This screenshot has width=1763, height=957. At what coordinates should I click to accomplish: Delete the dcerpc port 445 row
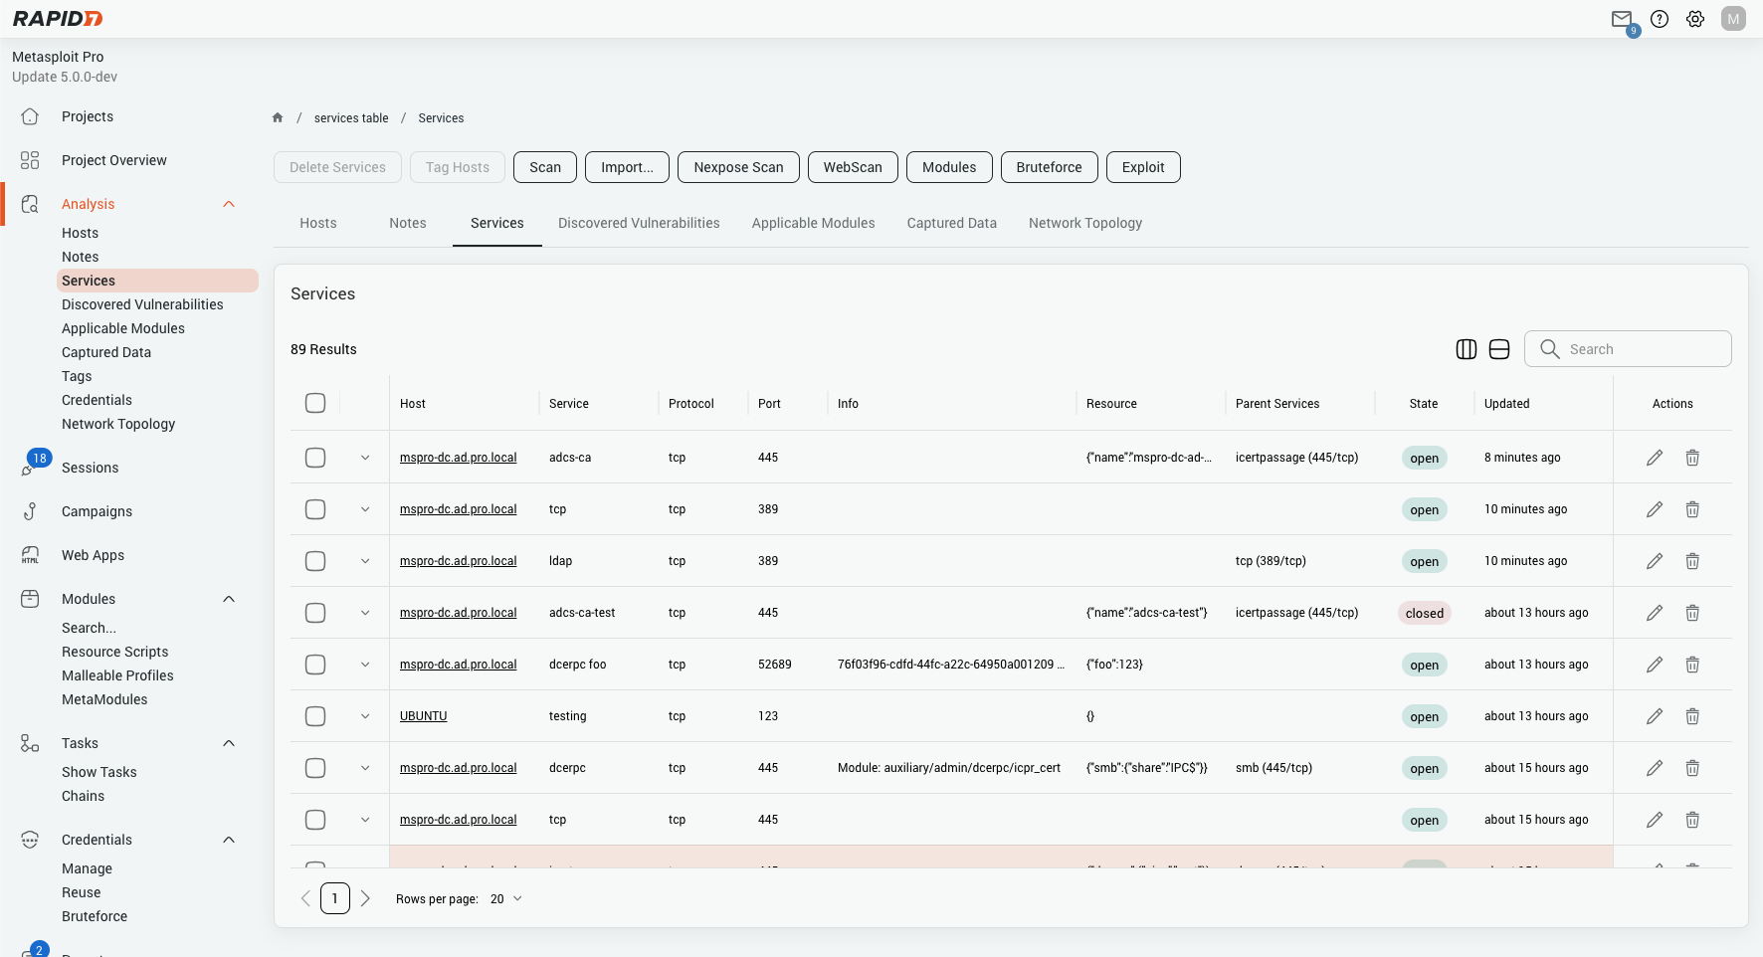[1692, 768]
